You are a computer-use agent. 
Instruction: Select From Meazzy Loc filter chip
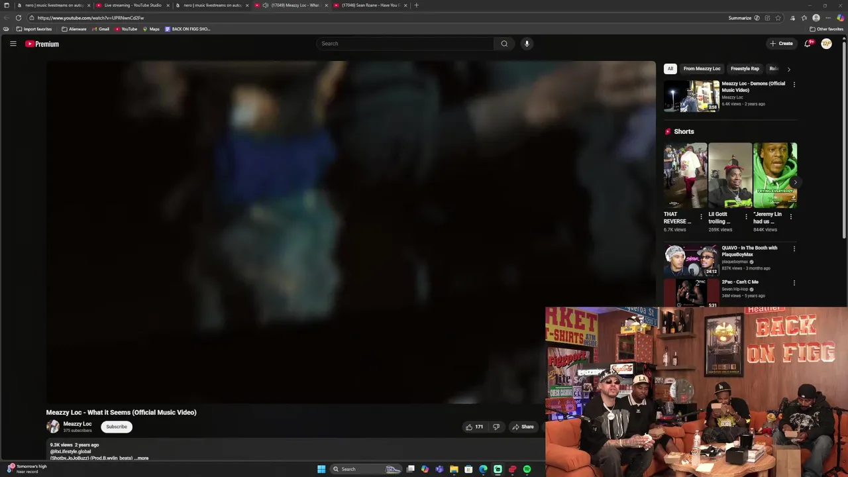click(702, 69)
